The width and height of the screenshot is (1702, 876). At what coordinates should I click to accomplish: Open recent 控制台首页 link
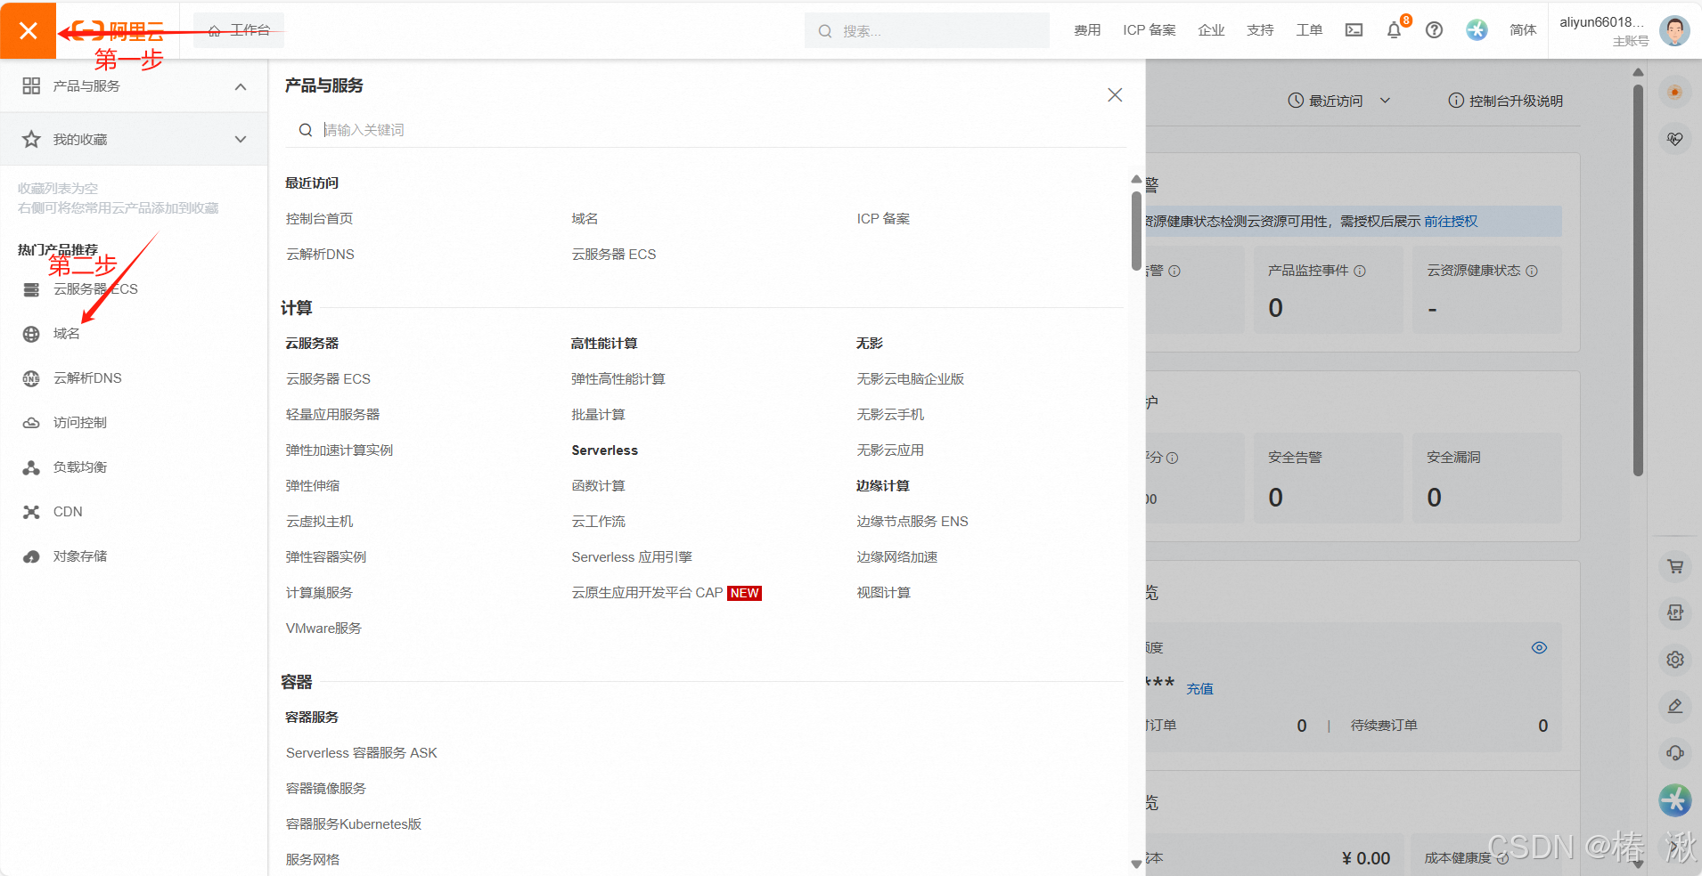click(x=319, y=219)
